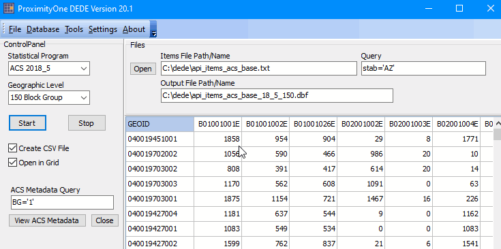Select GEOID cell 040019703001
The width and height of the screenshot is (501, 249).
click(160, 199)
